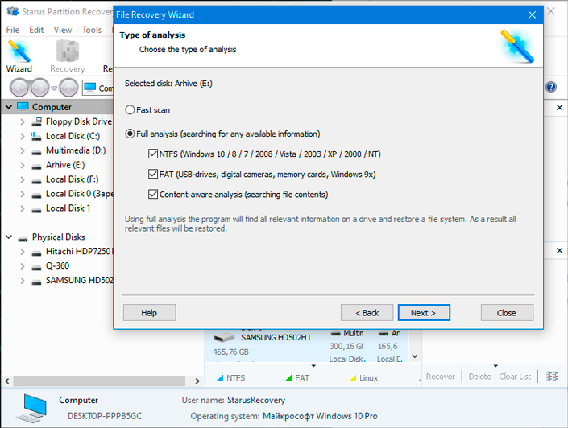The image size is (568, 428).
Task: Click Local Disk (F:) drive icon
Action: pyautogui.click(x=36, y=181)
